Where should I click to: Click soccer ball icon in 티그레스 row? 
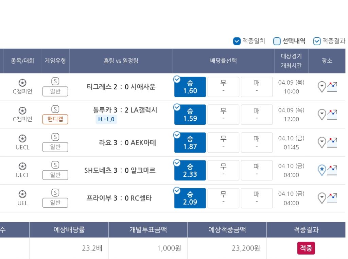tap(22, 83)
